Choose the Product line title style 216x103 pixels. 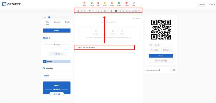(57, 45)
